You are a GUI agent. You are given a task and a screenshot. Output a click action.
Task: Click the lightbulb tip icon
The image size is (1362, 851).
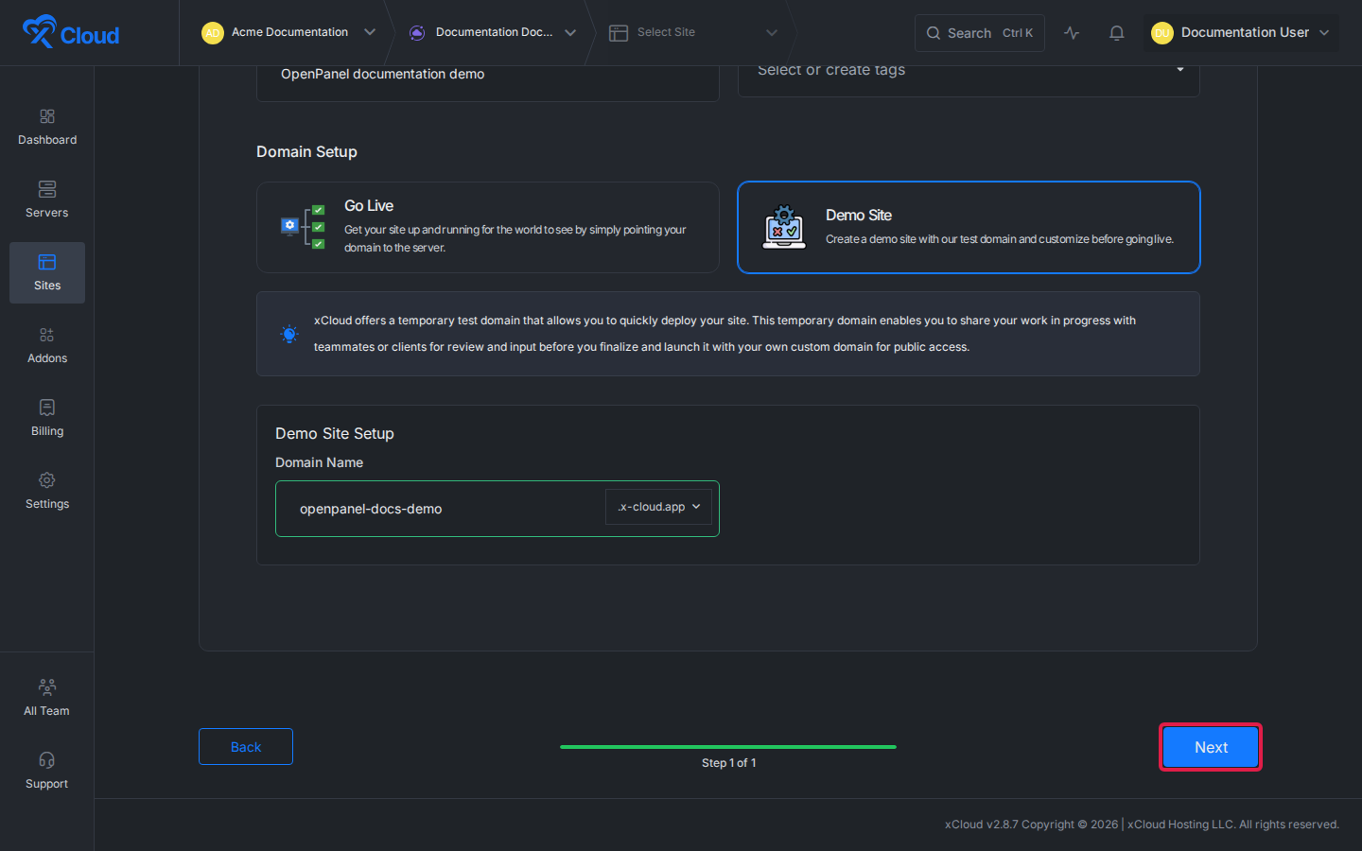point(289,334)
